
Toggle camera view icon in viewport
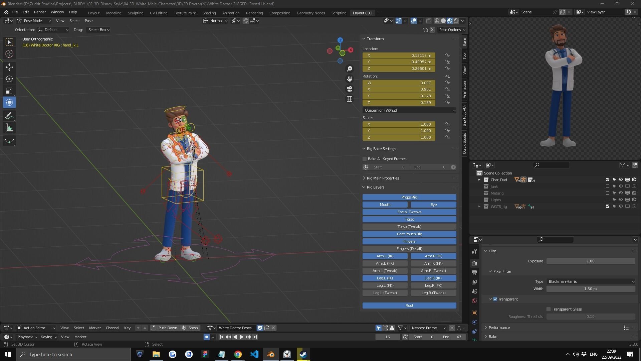point(350,89)
